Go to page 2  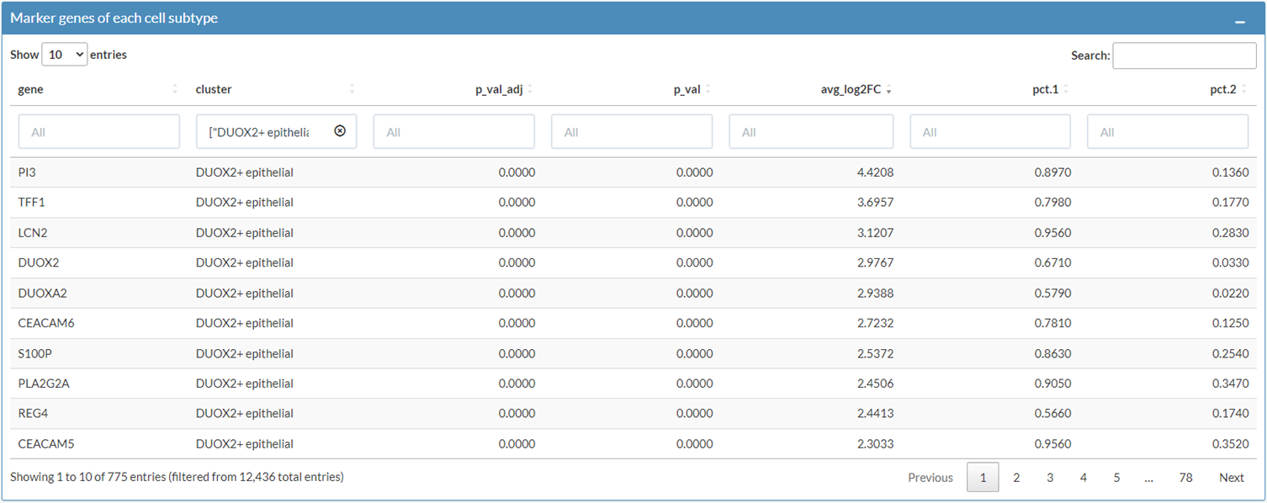click(1016, 478)
